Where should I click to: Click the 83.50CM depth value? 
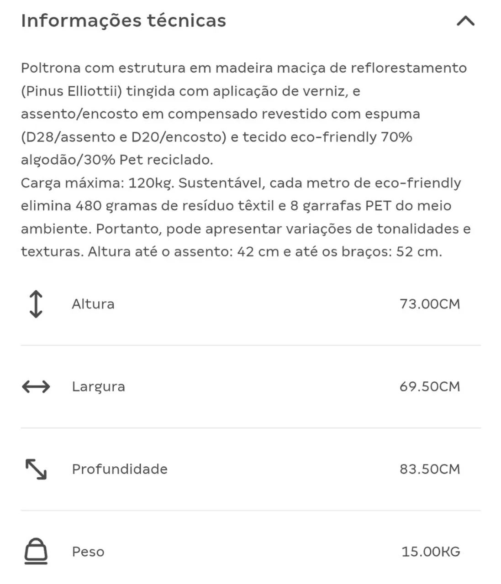pyautogui.click(x=430, y=469)
